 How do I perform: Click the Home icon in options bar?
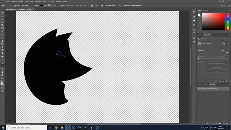pyautogui.click(x=3, y=5)
